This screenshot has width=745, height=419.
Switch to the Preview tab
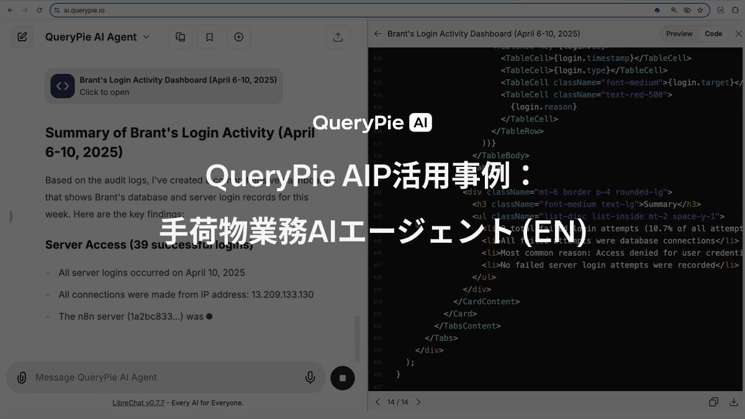(x=679, y=34)
